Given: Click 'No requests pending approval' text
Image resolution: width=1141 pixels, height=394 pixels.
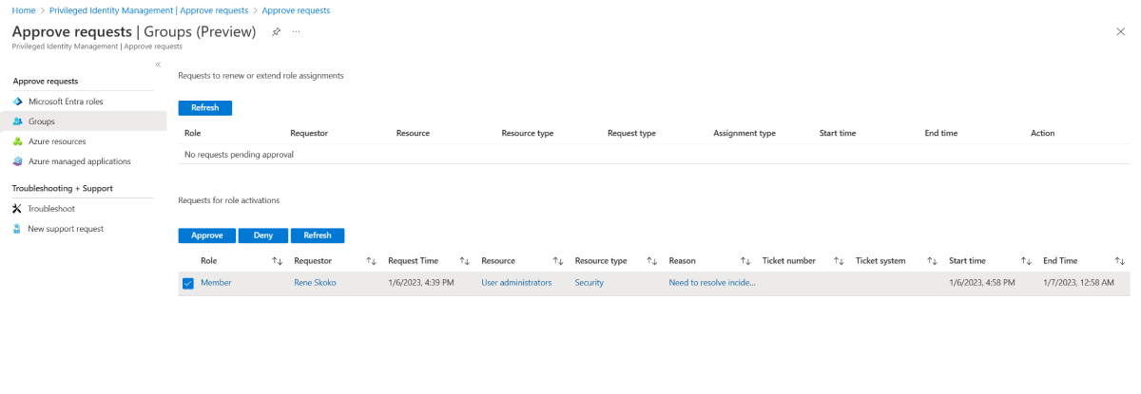Looking at the screenshot, I should tap(239, 155).
